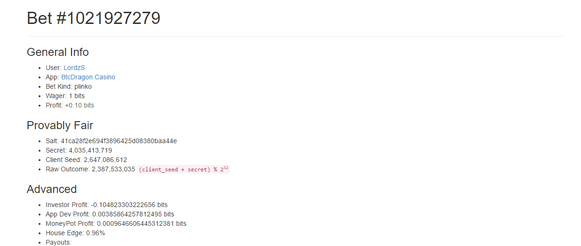Click the Bet Kind plinko line
The height and width of the screenshot is (246, 581).
[x=69, y=86]
